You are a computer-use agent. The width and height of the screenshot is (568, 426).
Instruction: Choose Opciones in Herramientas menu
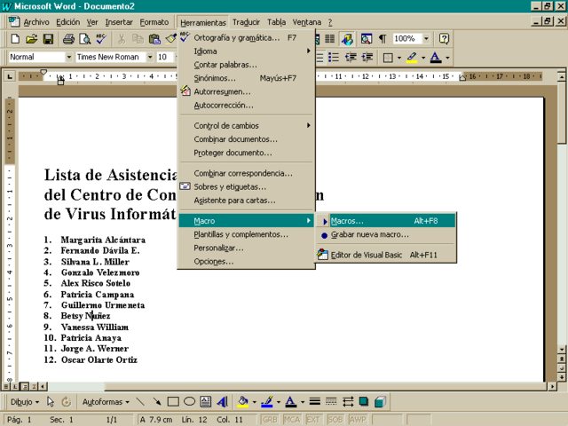click(247, 262)
